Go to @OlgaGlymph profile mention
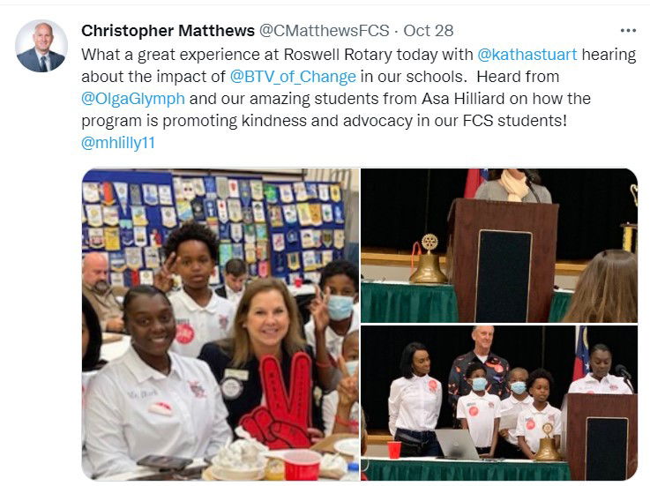 pyautogui.click(x=133, y=99)
